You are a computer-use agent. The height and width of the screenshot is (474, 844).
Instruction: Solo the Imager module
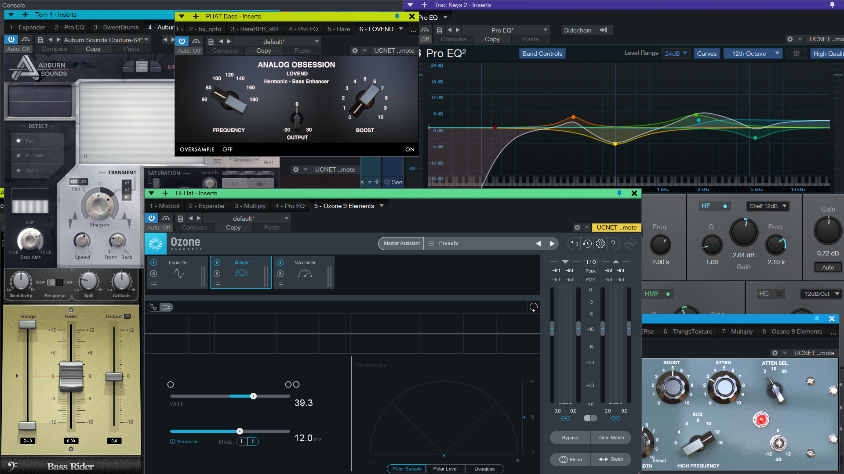click(217, 273)
